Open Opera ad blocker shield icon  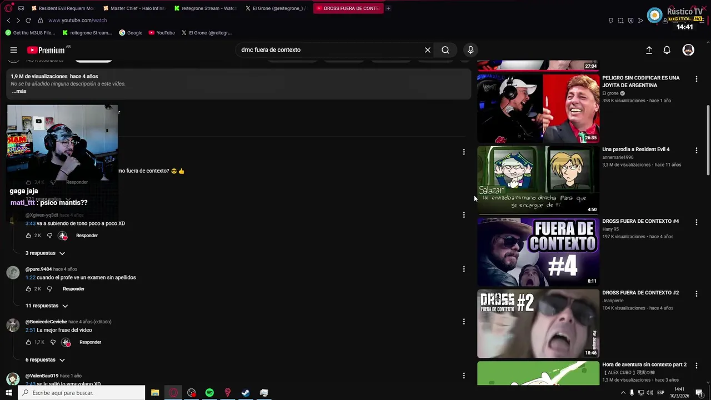[x=630, y=21]
